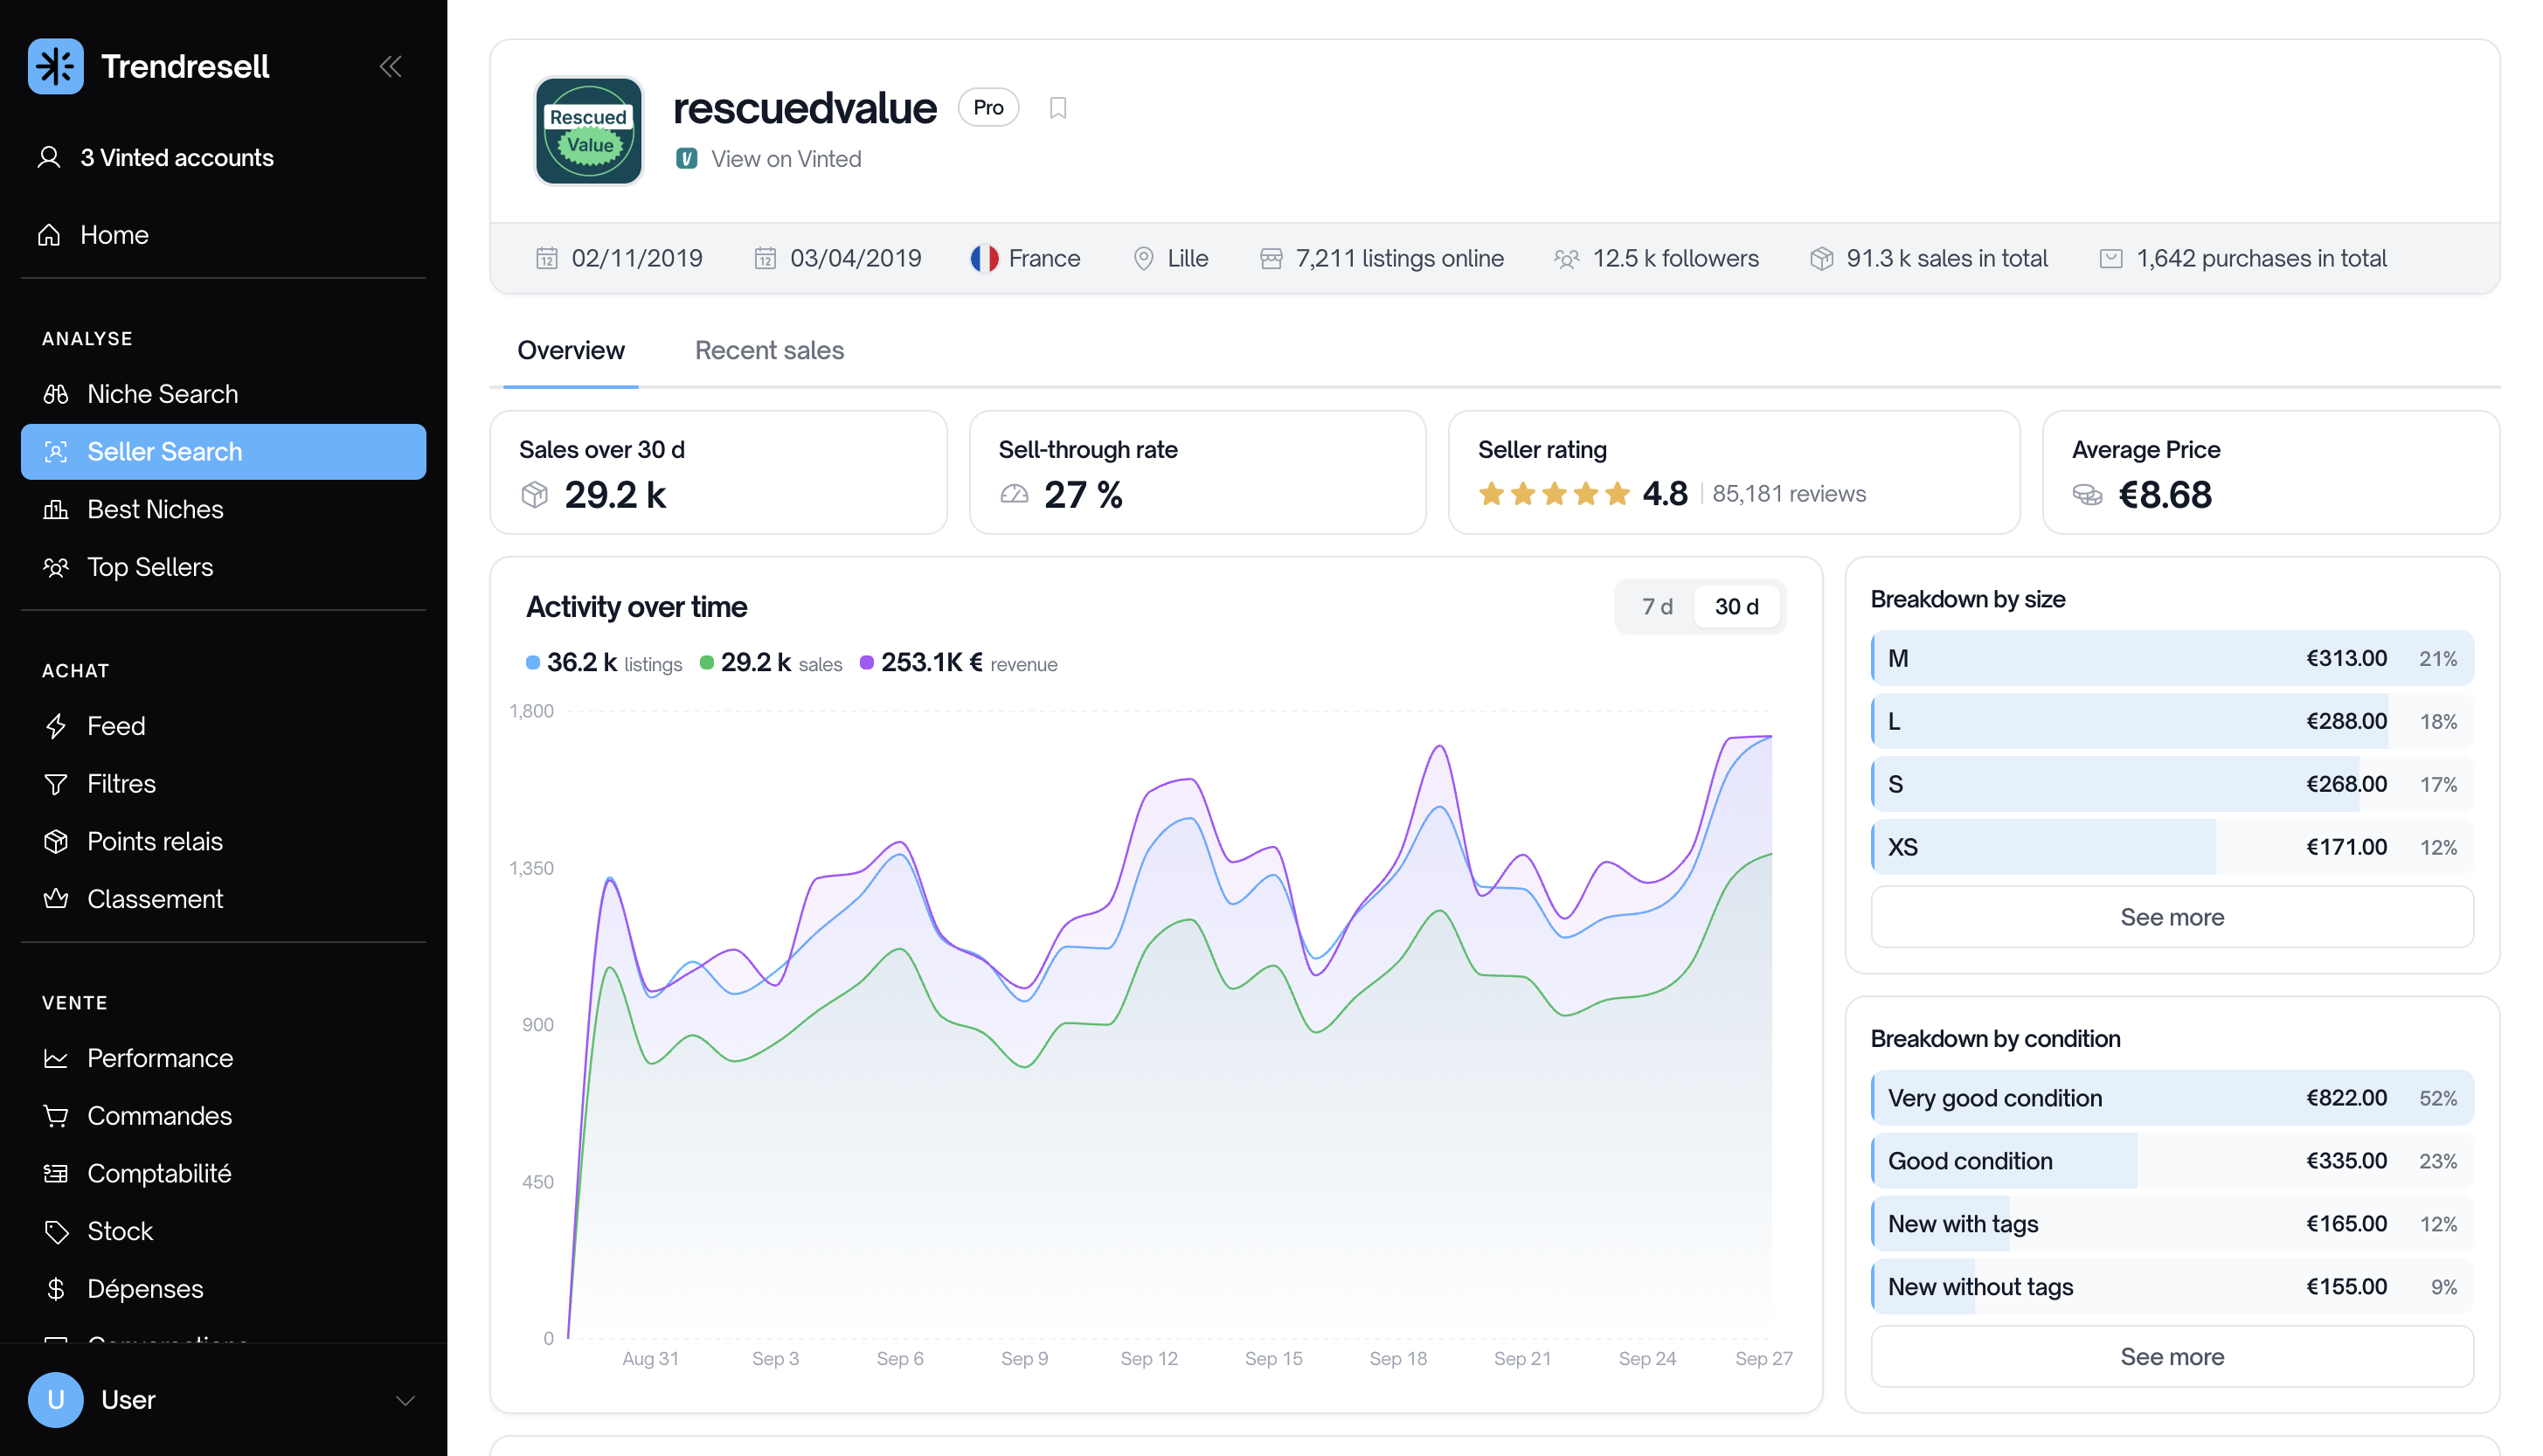The image size is (2543, 1456).
Task: Expand the User account menu chevron
Action: (405, 1400)
